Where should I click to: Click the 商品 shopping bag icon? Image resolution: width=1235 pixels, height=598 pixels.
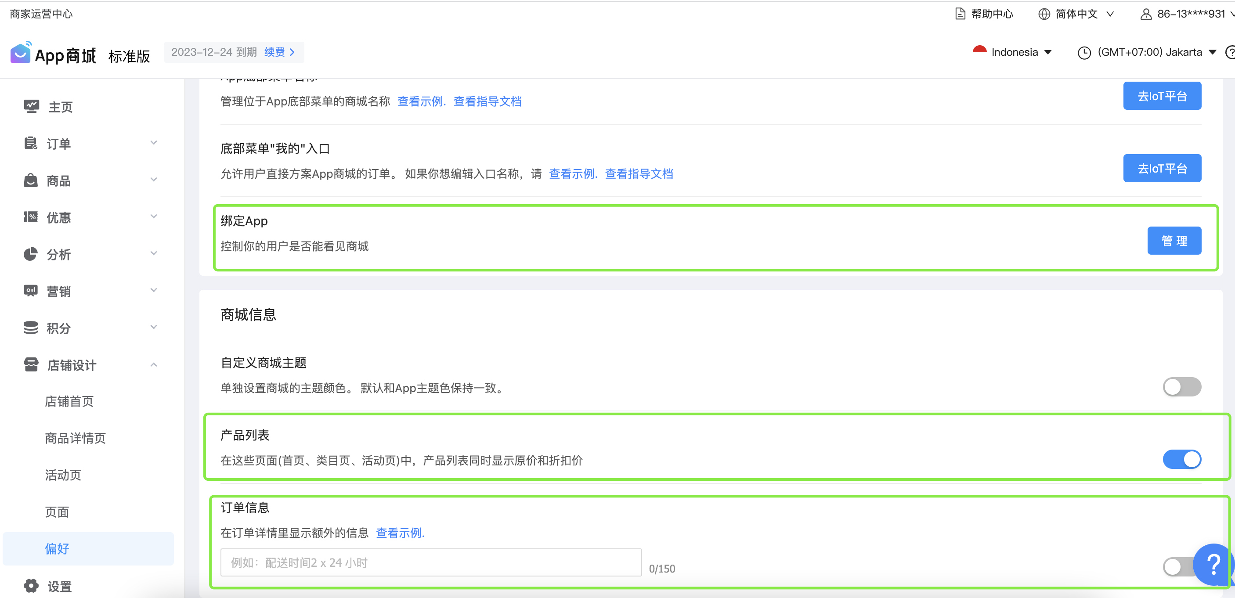click(31, 180)
